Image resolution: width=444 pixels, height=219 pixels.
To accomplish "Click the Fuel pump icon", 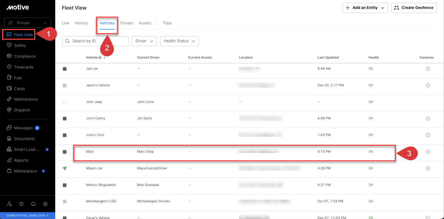I will tap(9, 78).
